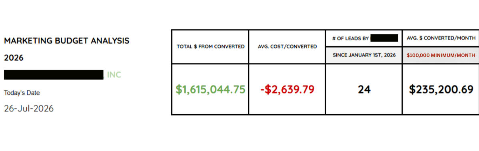Select the 26-Jul-2026 date cell
Screen dimensions: 479x151
coord(29,108)
